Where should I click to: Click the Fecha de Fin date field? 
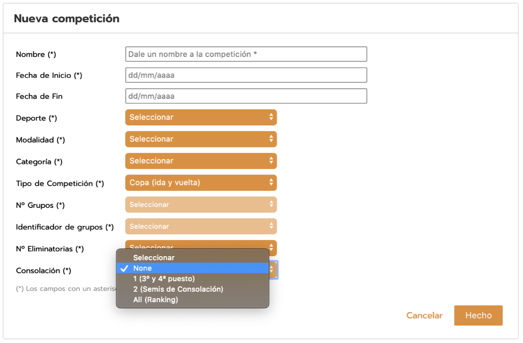point(246,96)
